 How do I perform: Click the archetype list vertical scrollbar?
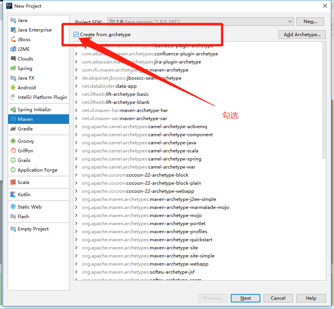324,100
